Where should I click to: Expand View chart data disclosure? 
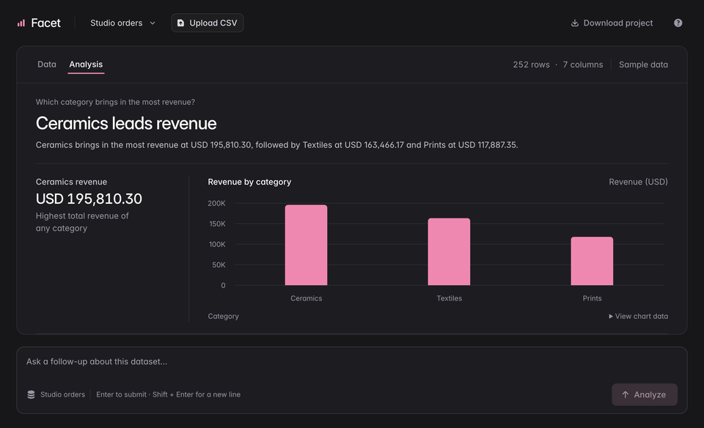(x=638, y=317)
